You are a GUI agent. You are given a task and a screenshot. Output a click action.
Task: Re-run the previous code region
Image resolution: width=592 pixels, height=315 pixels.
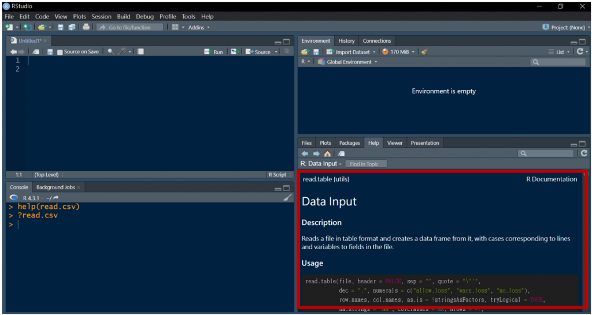(x=235, y=51)
